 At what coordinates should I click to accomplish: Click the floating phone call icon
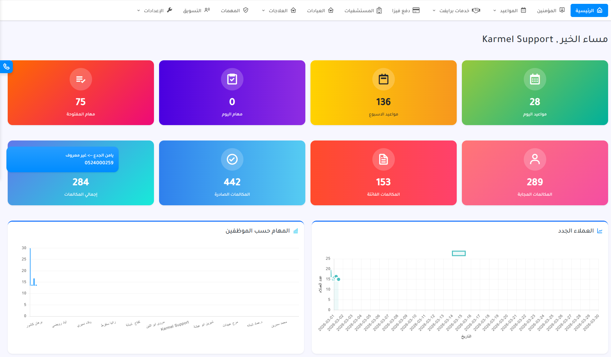6,67
